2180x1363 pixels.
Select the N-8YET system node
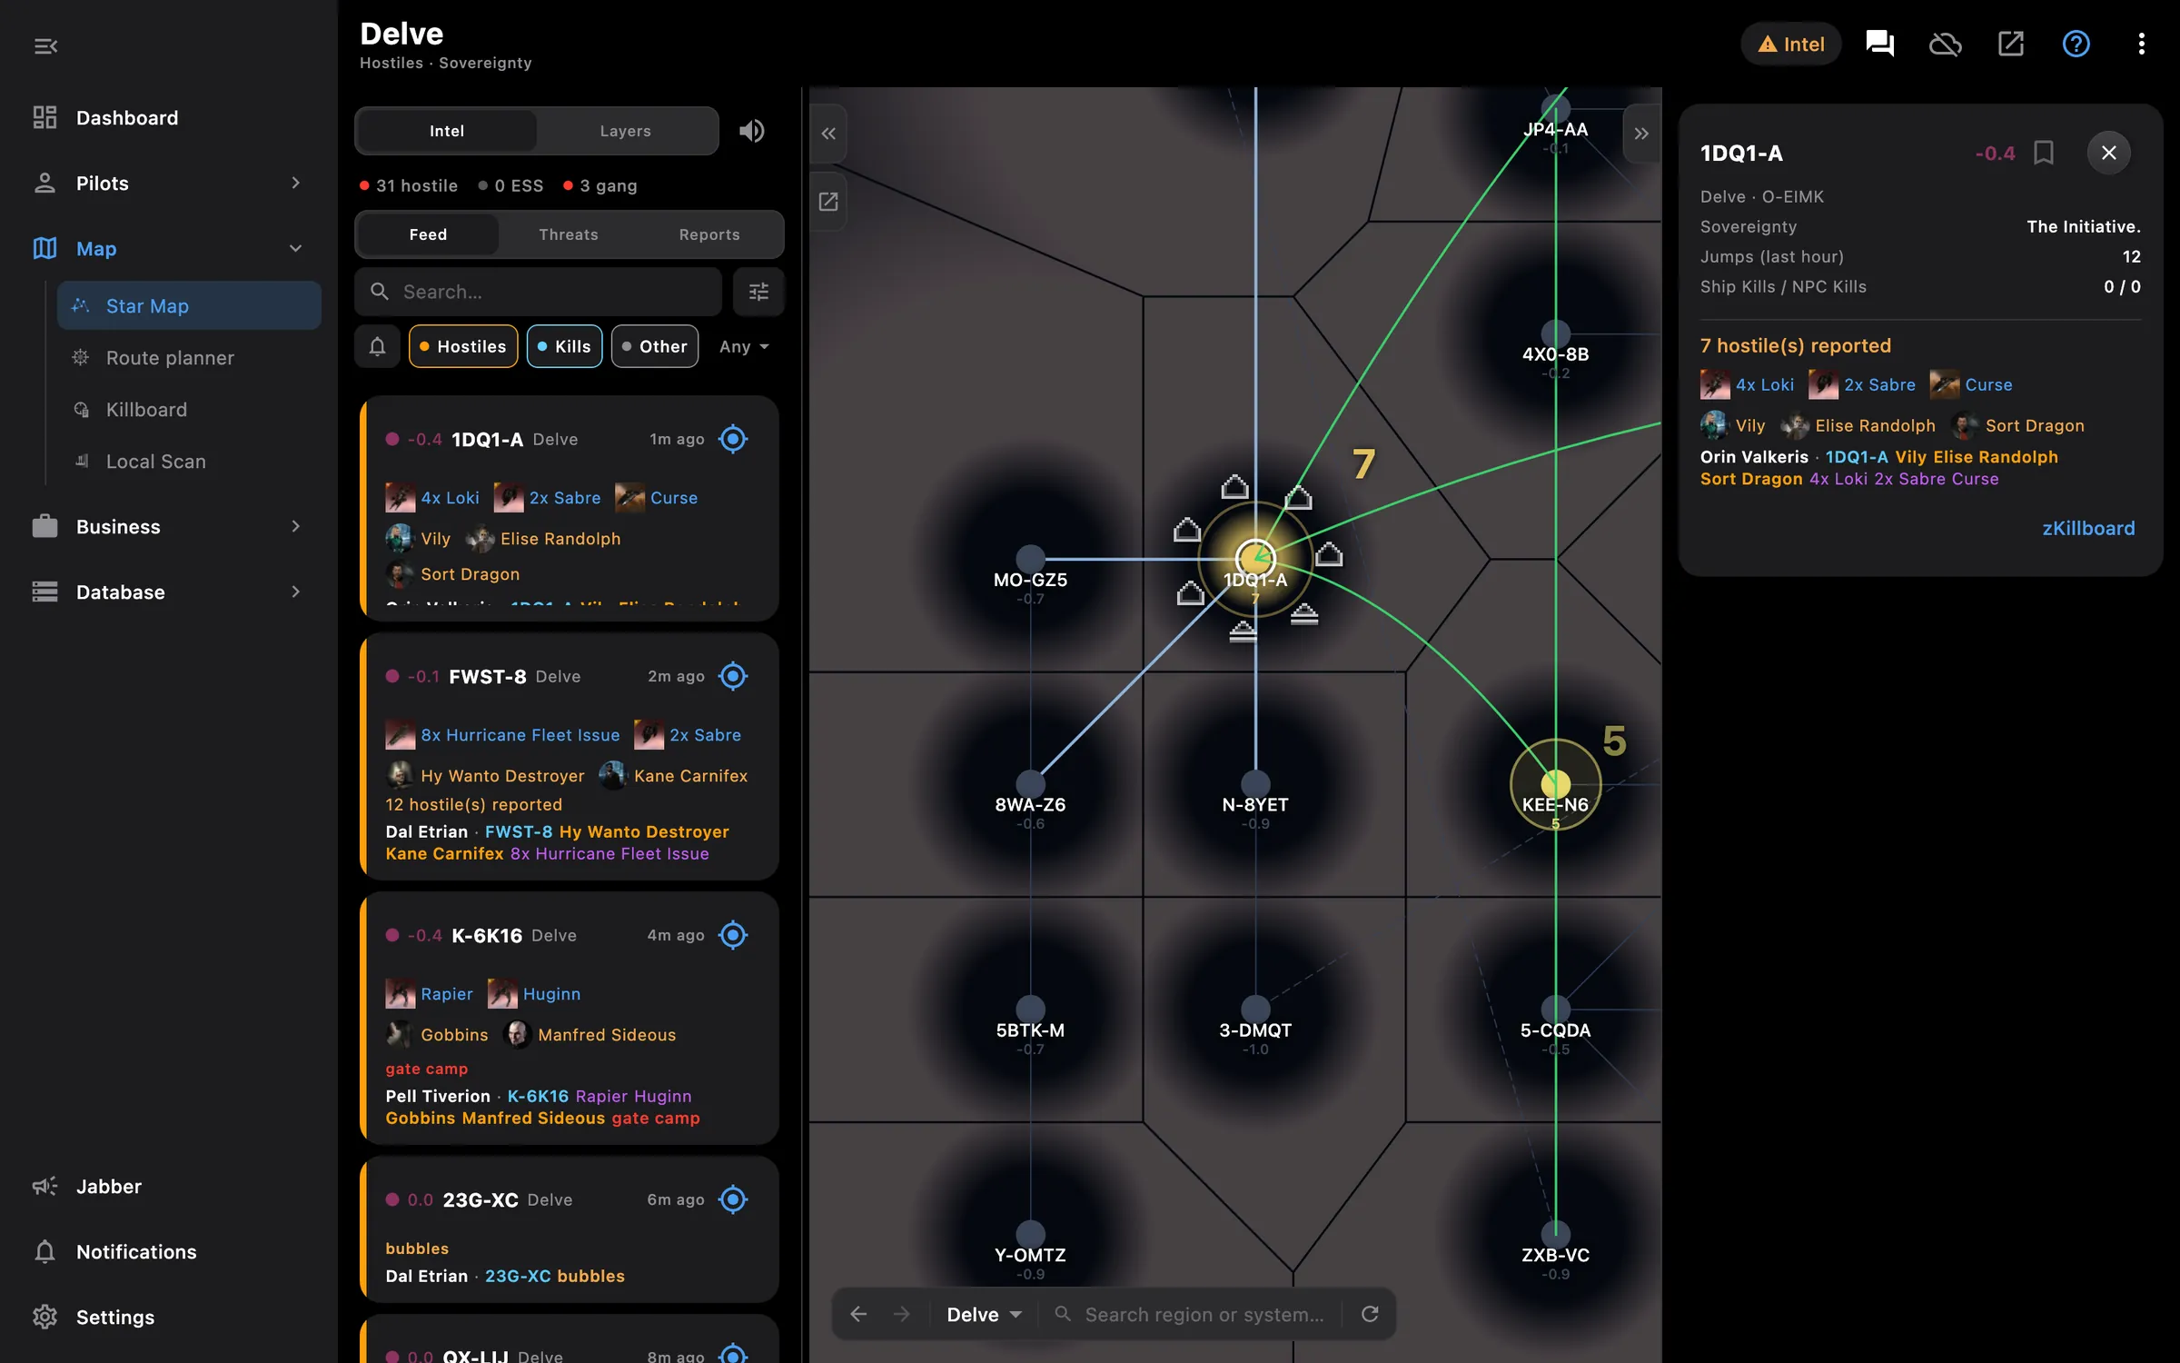click(x=1255, y=783)
